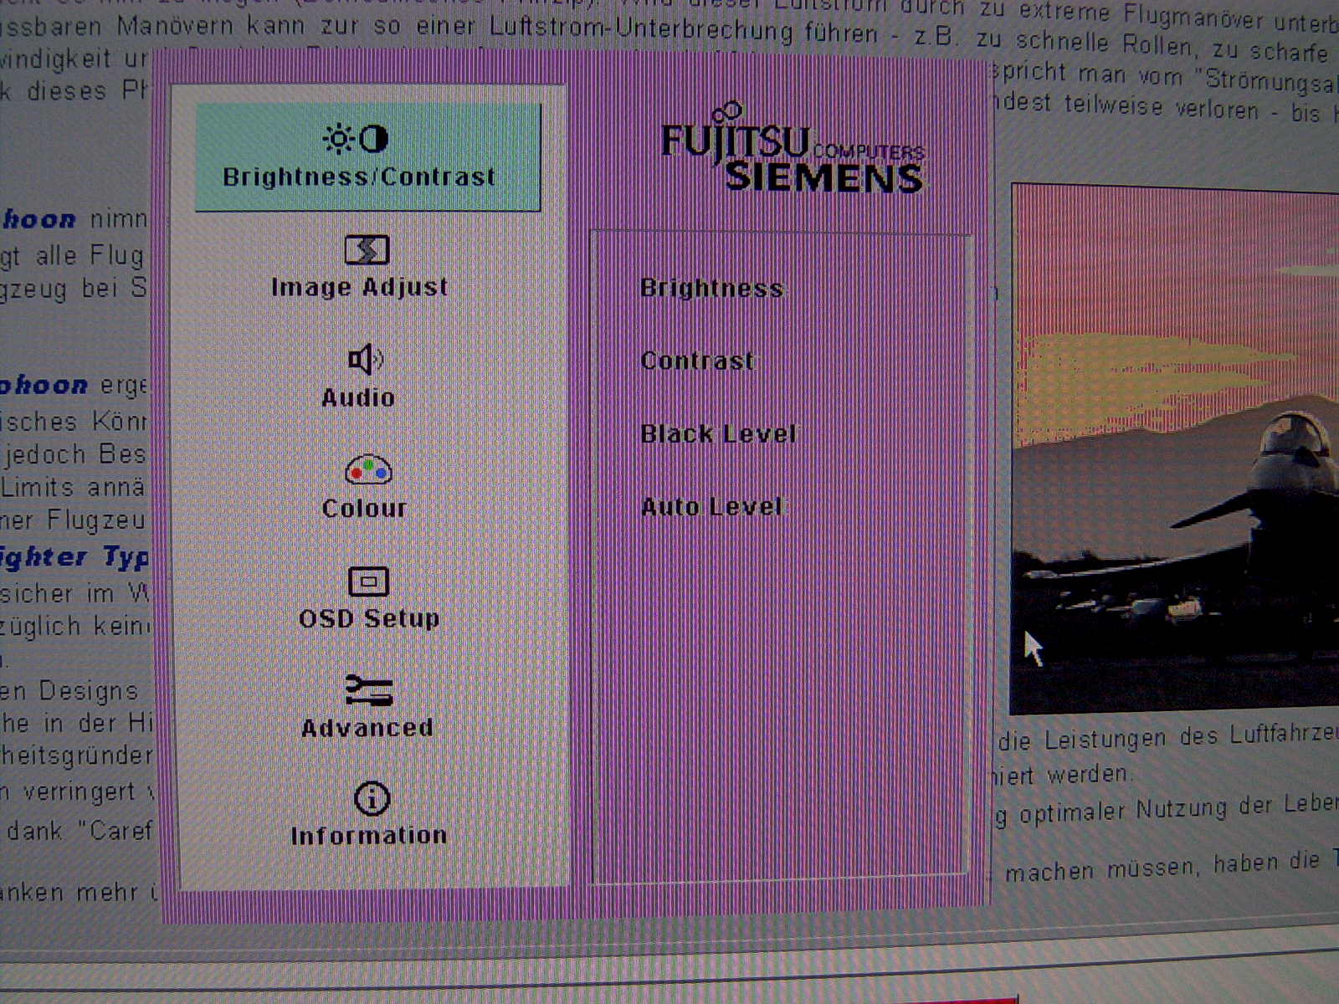This screenshot has height=1004, width=1339.
Task: Select the Contrast option
Action: click(x=697, y=361)
